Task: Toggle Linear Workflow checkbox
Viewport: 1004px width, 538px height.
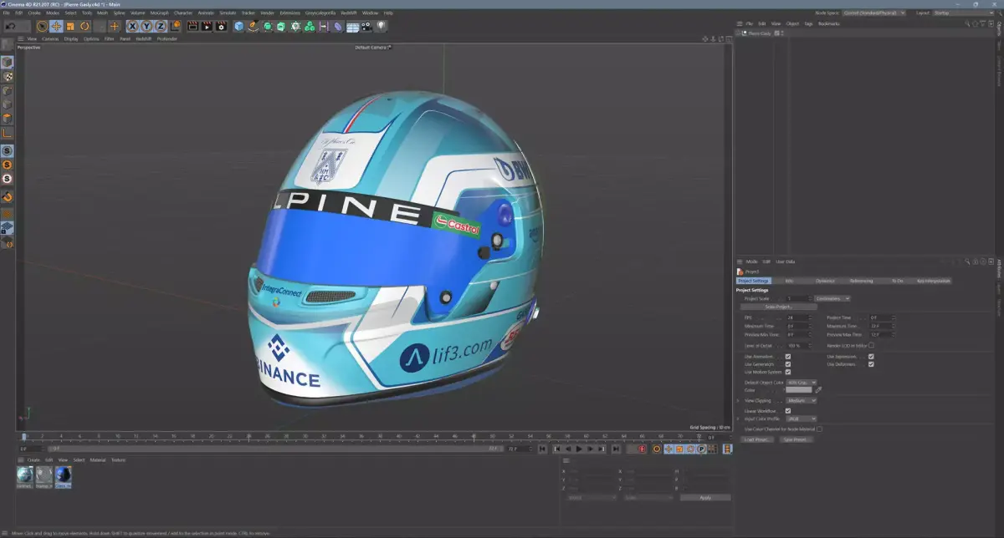Action: click(x=788, y=411)
